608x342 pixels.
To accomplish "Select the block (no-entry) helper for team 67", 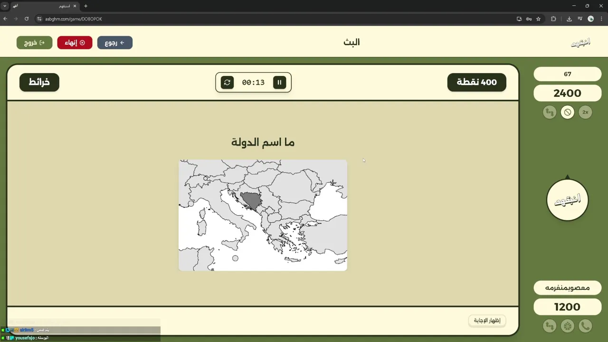I will coord(567,112).
